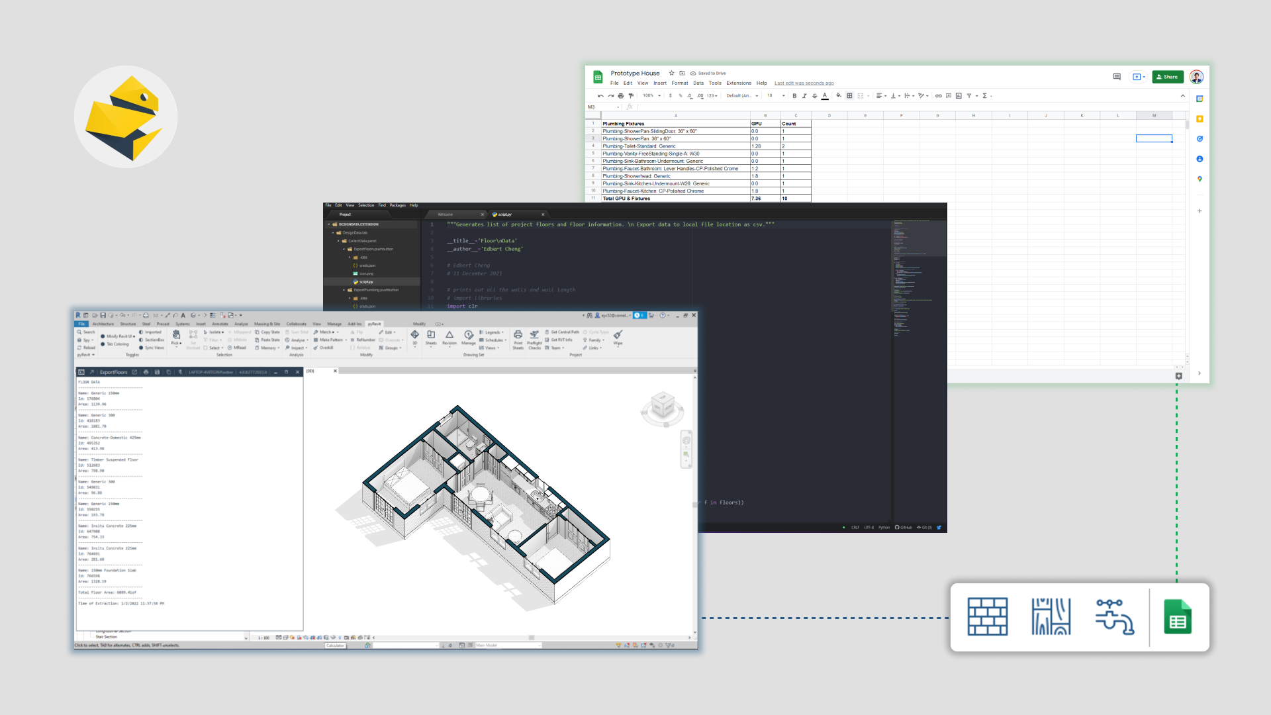This screenshot has height=715, width=1271.
Task: Click the Sheets tool in pyRevit Drawing Set
Action: click(431, 338)
